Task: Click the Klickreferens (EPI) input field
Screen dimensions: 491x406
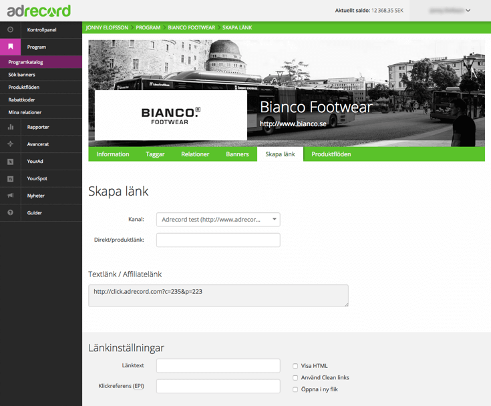Action: tap(218, 386)
